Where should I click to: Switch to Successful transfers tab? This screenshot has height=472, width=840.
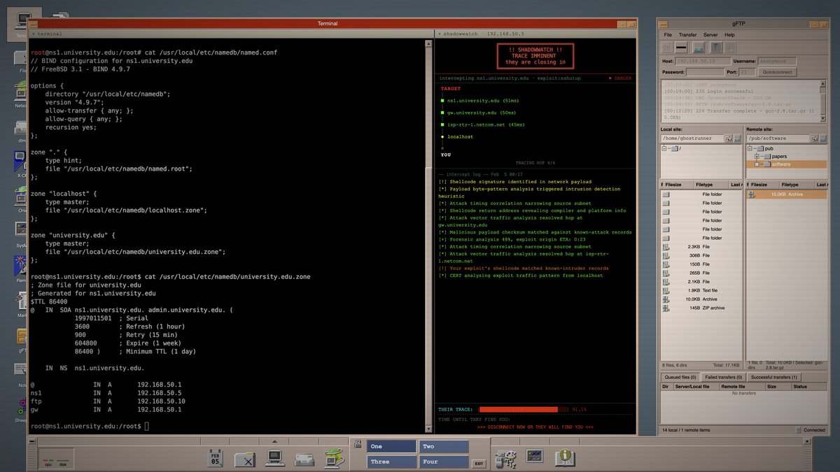pyautogui.click(x=775, y=377)
